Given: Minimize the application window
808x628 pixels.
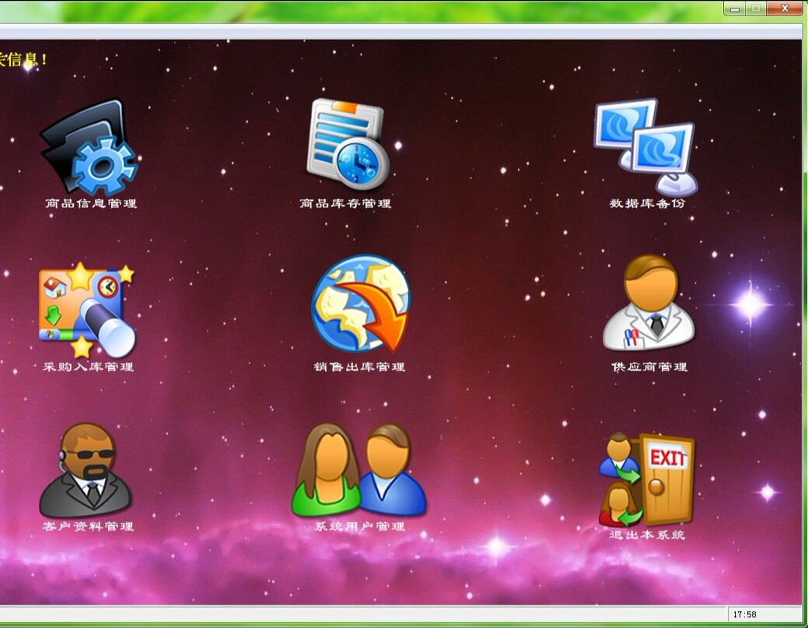Looking at the screenshot, I should click(x=735, y=9).
